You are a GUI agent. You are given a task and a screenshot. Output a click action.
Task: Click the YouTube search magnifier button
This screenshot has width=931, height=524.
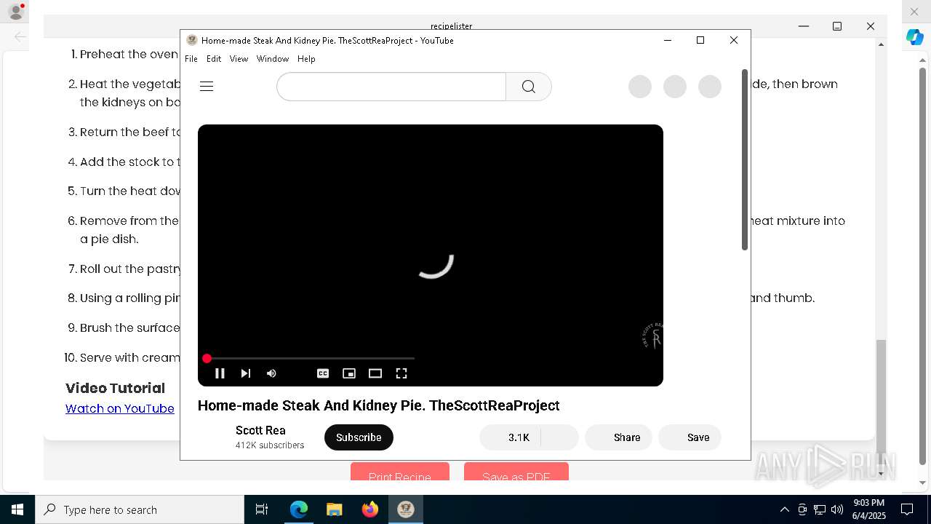click(529, 87)
